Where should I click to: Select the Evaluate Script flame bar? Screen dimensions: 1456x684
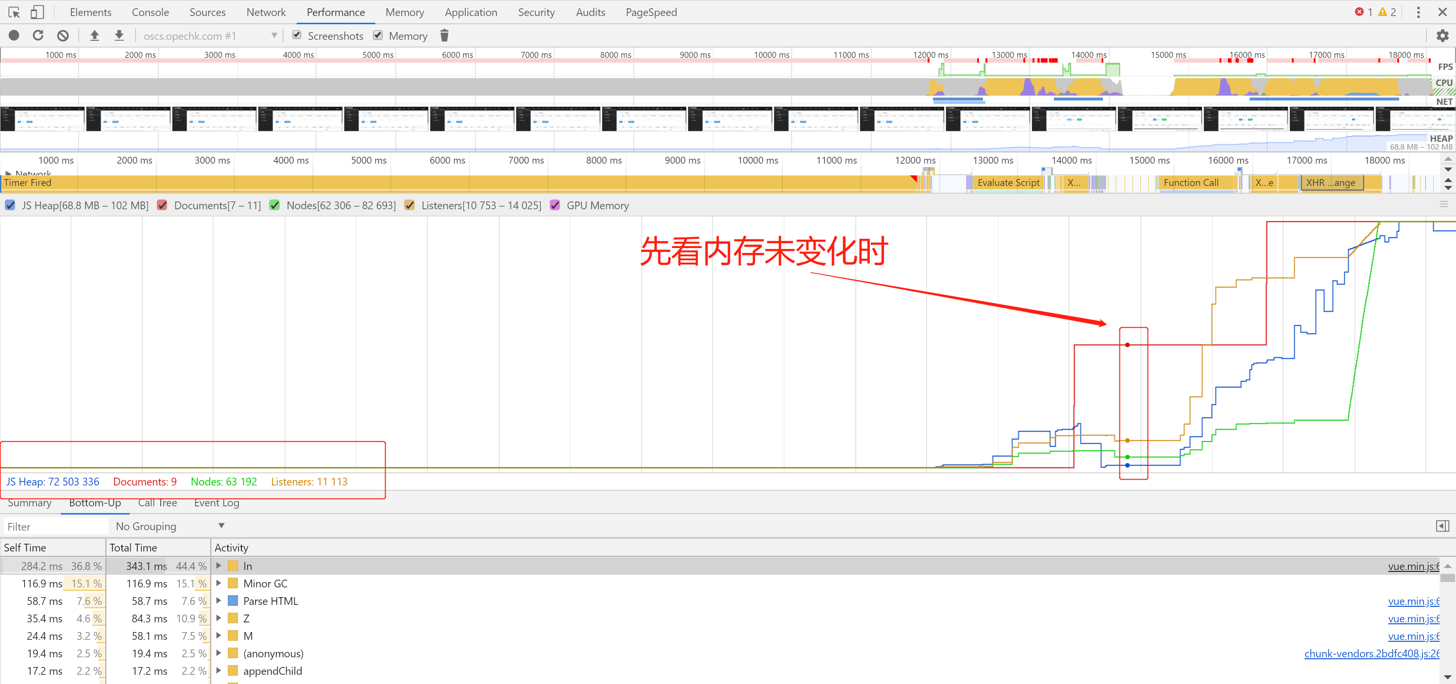1008,183
